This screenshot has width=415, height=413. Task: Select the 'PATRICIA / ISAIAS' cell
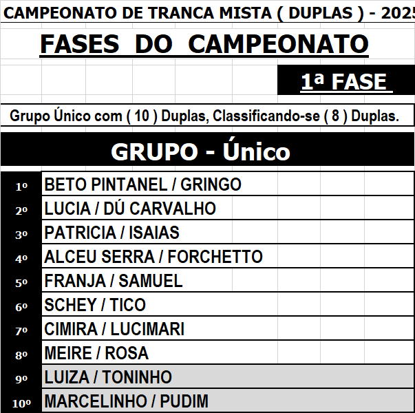(112, 233)
